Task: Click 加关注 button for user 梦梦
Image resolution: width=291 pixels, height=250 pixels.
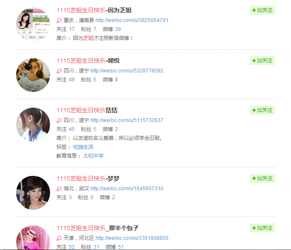Action: click(262, 178)
